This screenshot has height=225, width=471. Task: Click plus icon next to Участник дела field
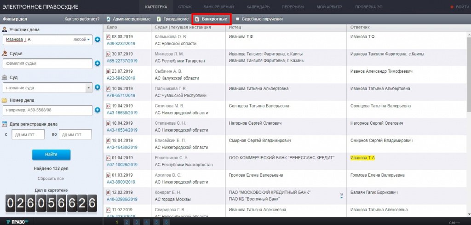tap(98, 40)
